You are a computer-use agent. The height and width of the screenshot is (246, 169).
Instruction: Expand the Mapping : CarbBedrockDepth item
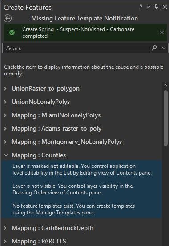click(5, 228)
